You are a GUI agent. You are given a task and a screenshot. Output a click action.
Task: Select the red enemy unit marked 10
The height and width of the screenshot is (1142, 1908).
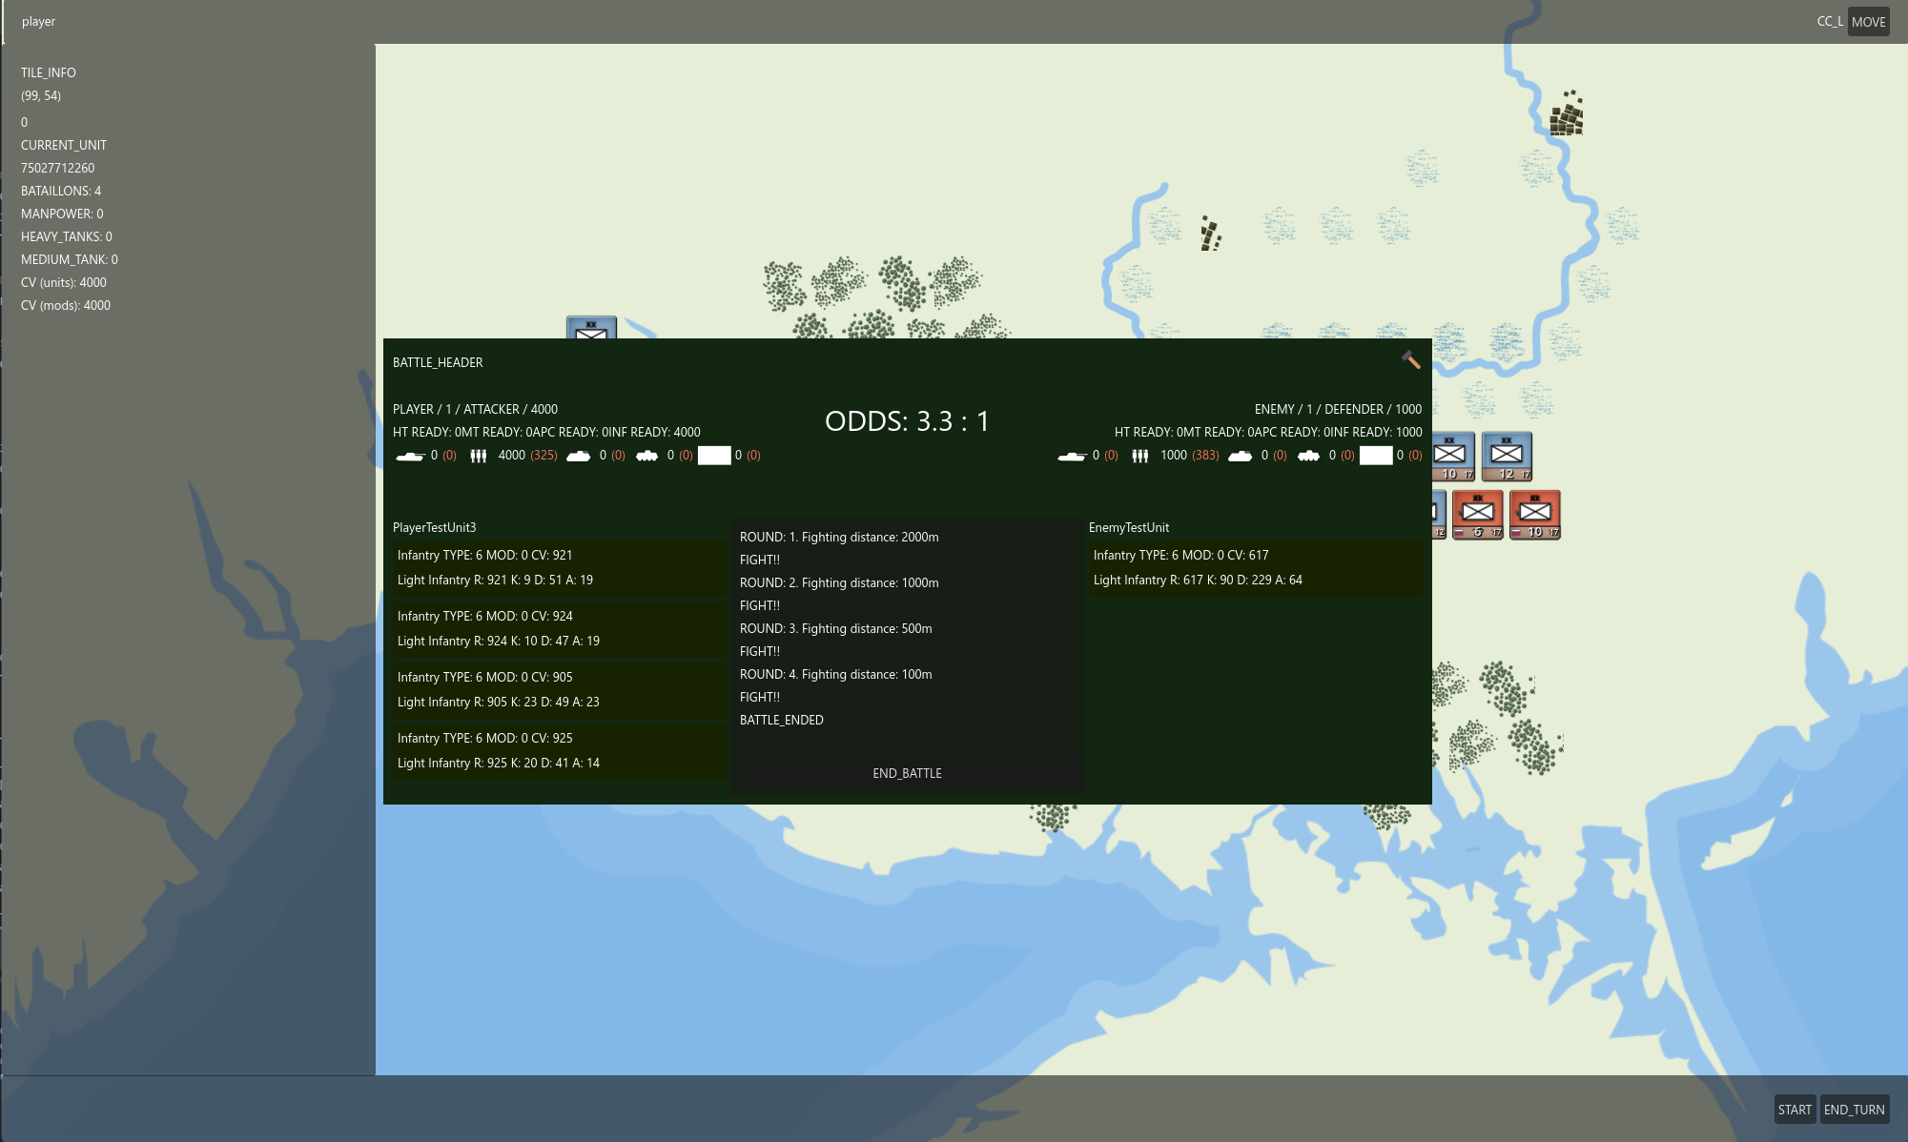click(1535, 515)
